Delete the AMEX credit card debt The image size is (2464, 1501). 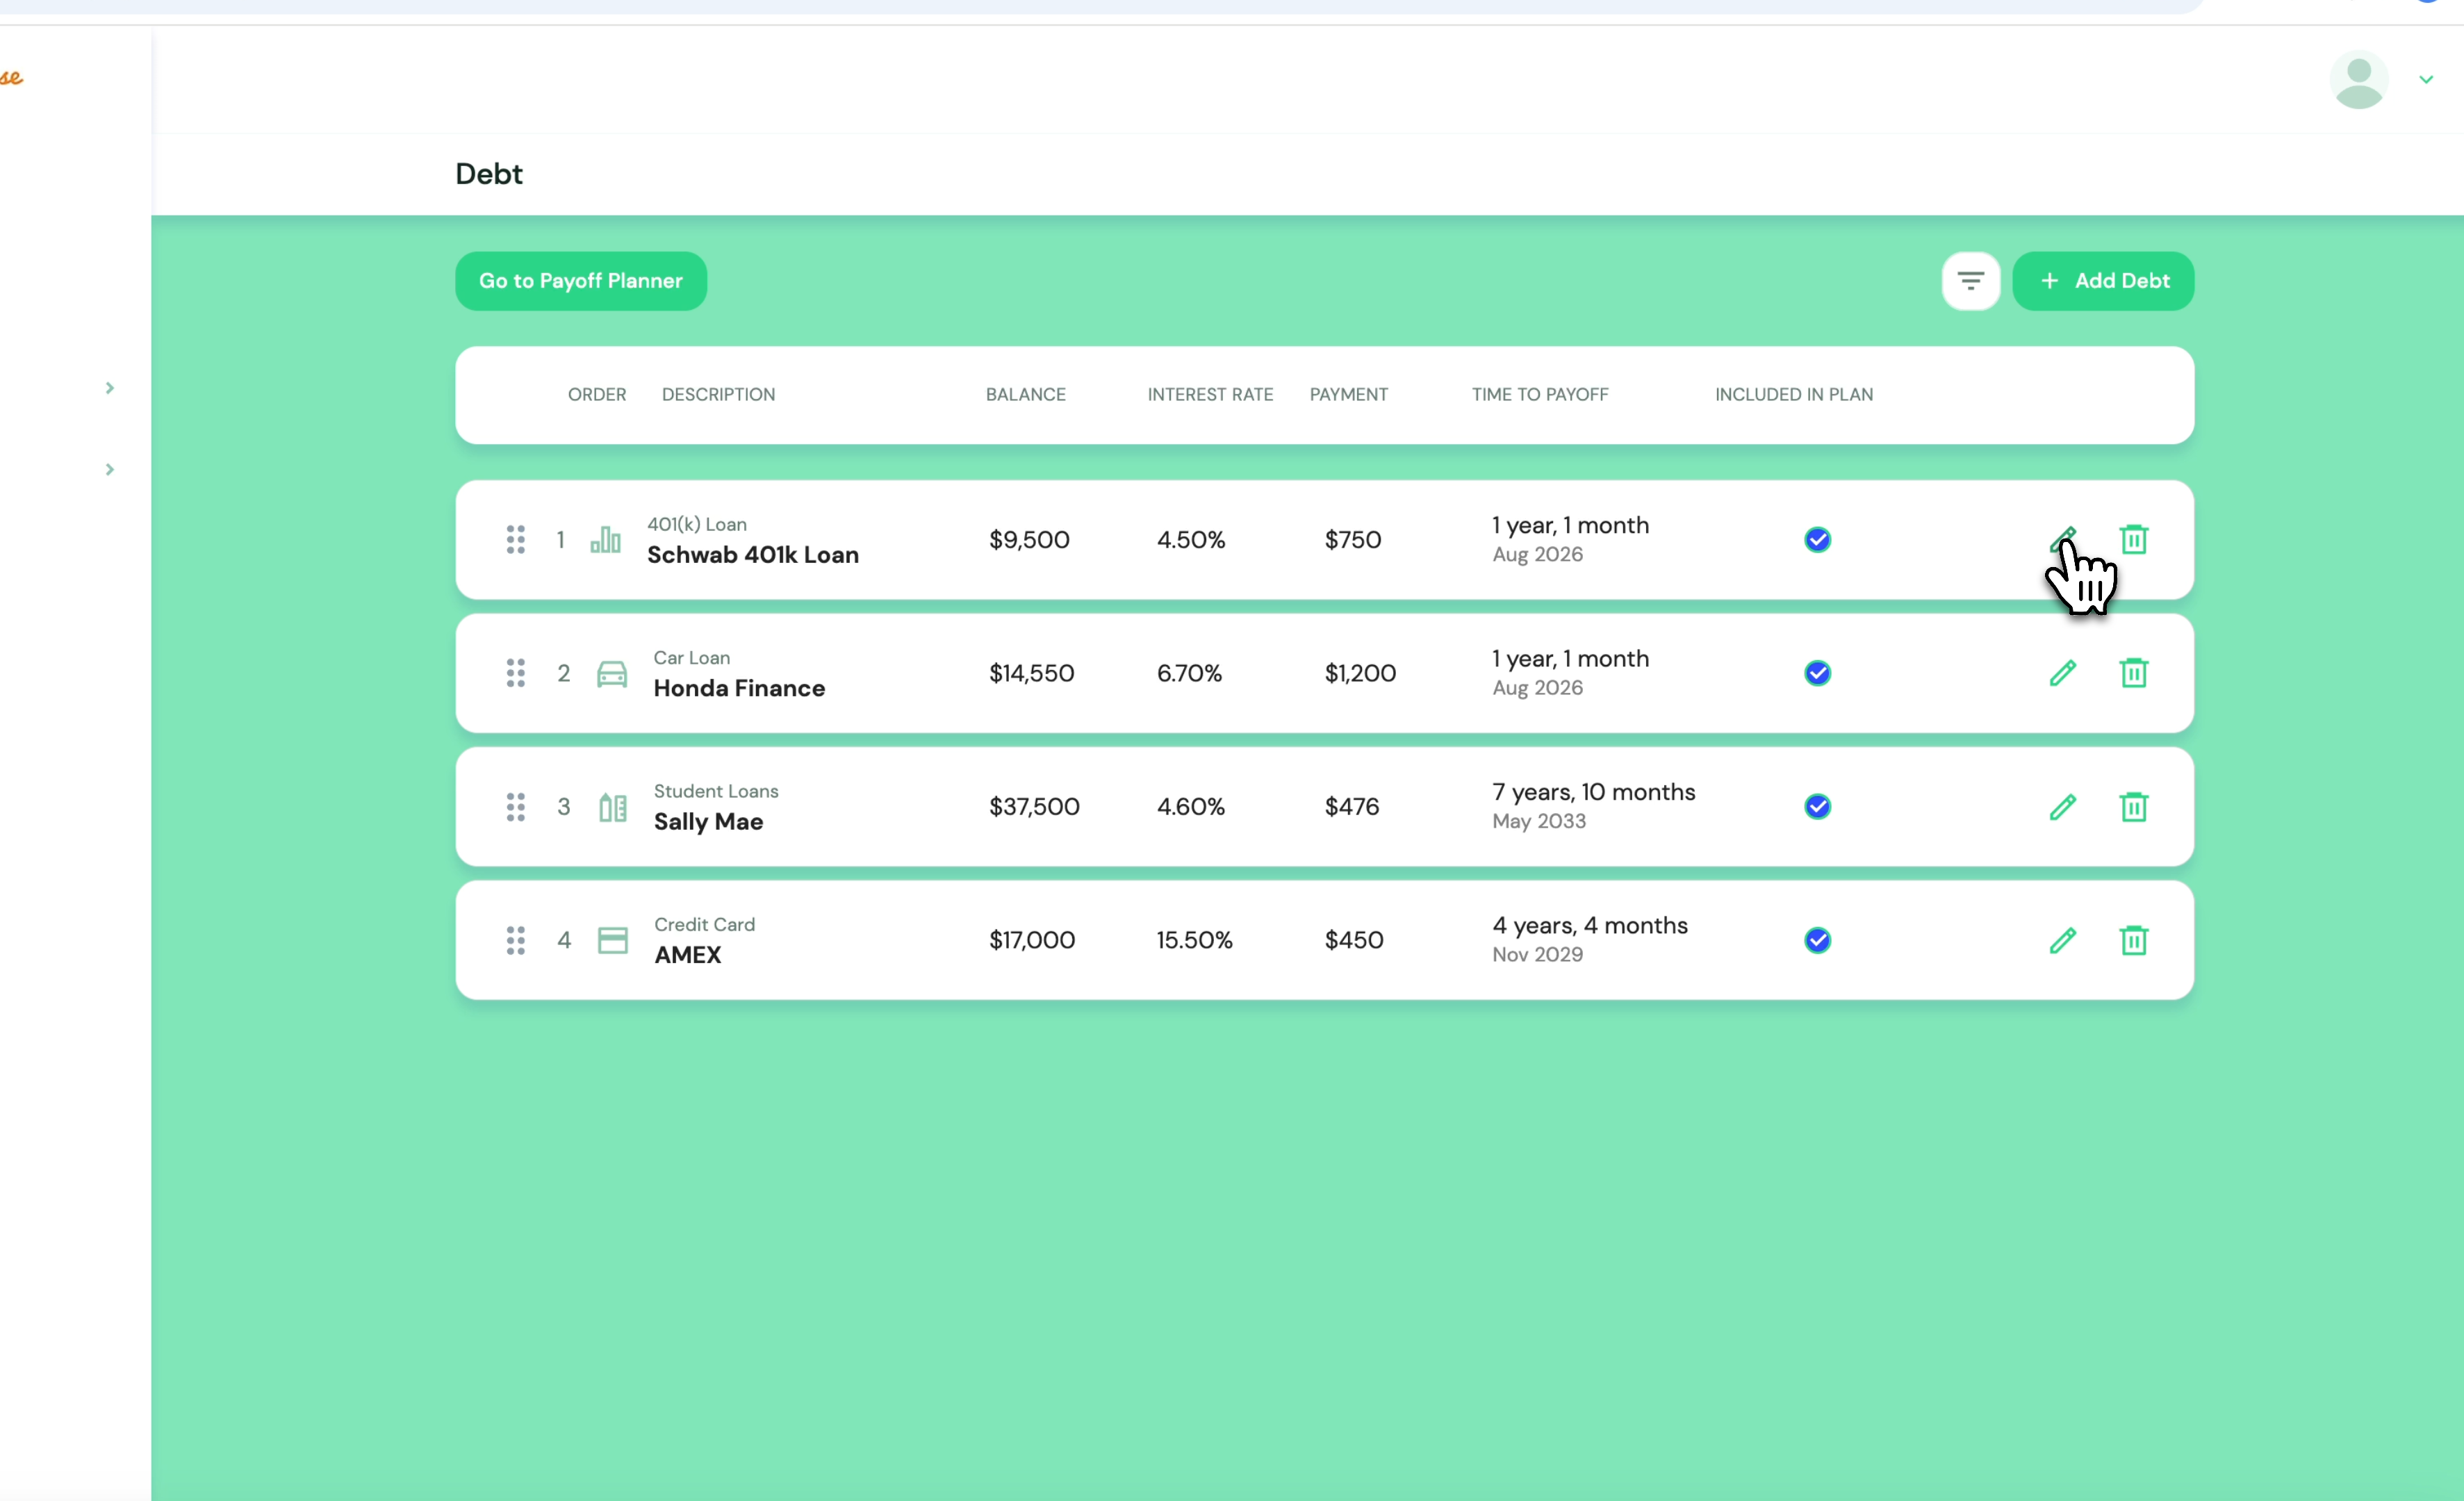tap(2134, 940)
